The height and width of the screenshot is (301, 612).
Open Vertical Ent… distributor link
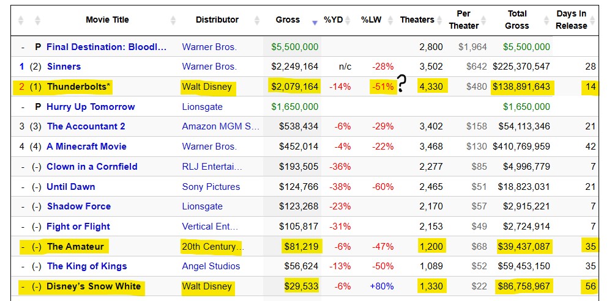210,227
